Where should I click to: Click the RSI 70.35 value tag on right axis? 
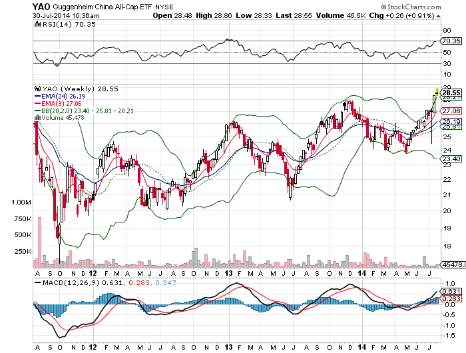451,41
